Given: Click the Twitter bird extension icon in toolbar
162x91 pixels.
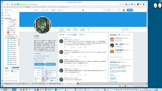Looking at the screenshot, I should pos(146,5).
